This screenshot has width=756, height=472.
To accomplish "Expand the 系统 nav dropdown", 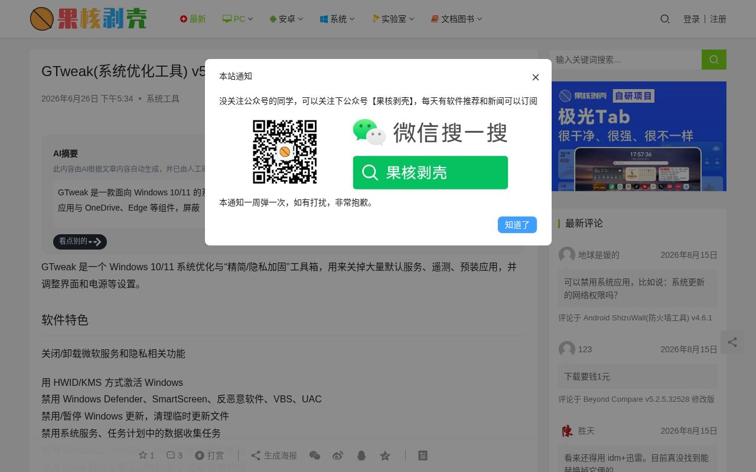I will coord(338,19).
